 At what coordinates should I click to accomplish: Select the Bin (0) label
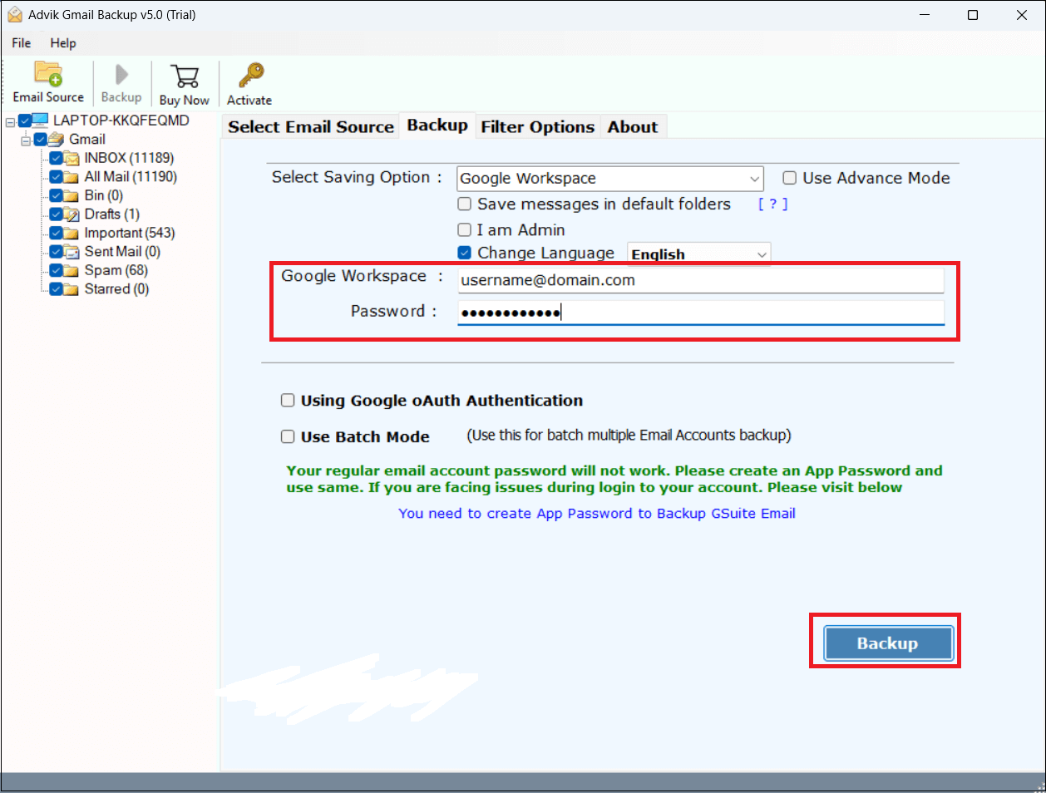(104, 196)
